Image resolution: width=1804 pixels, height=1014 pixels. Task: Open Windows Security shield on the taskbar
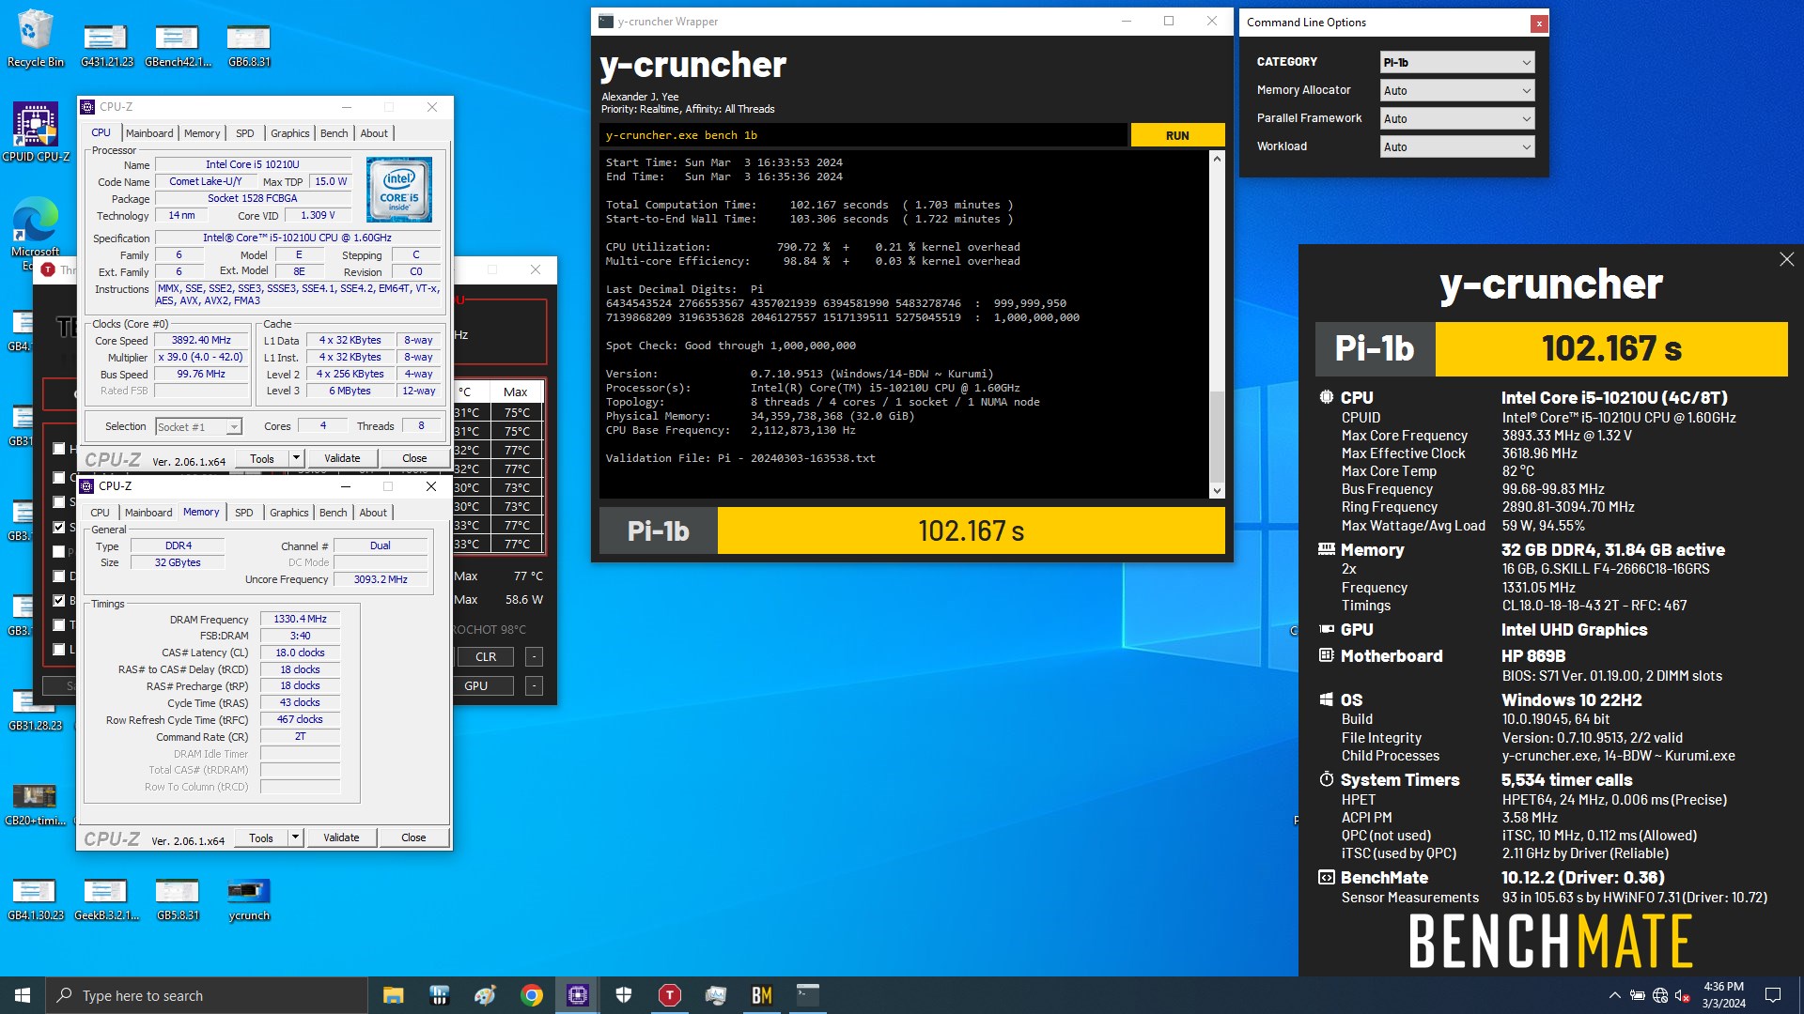tap(624, 995)
